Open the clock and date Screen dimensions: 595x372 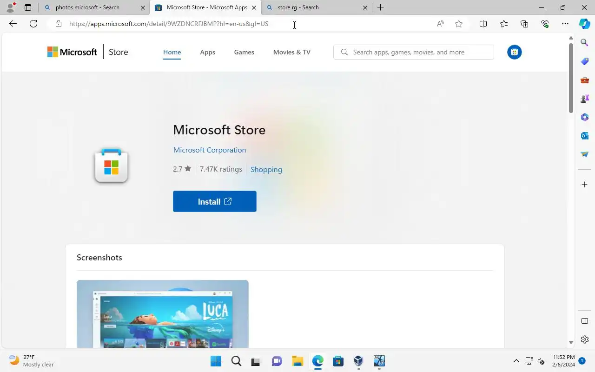tap(564, 361)
